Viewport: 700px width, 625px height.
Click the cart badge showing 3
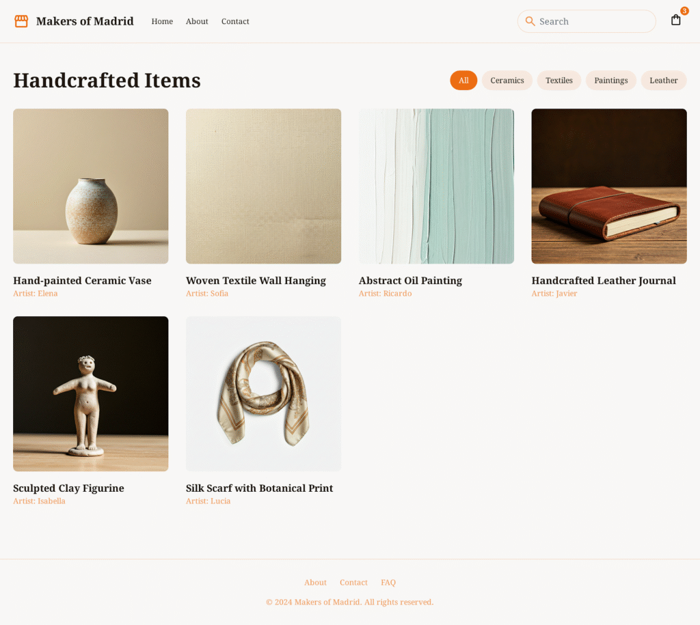point(684,11)
